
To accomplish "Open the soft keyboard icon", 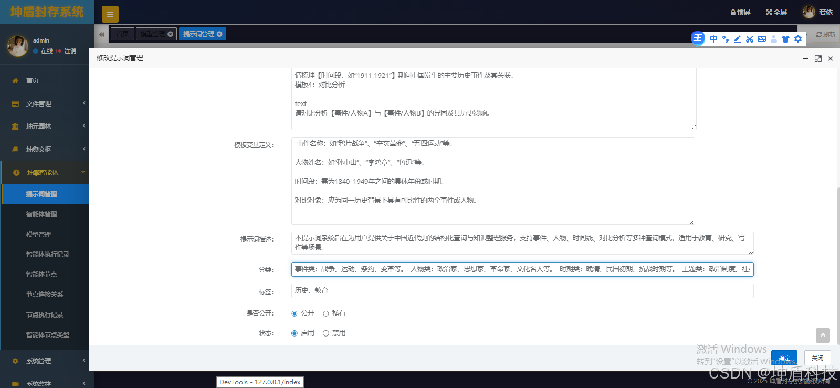I will pyautogui.click(x=762, y=39).
